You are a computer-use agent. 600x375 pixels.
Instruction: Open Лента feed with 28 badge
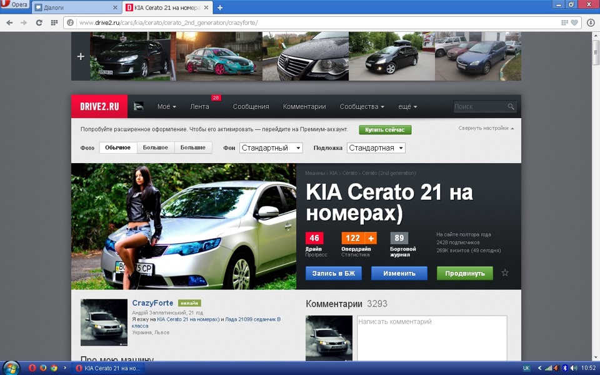tap(200, 107)
